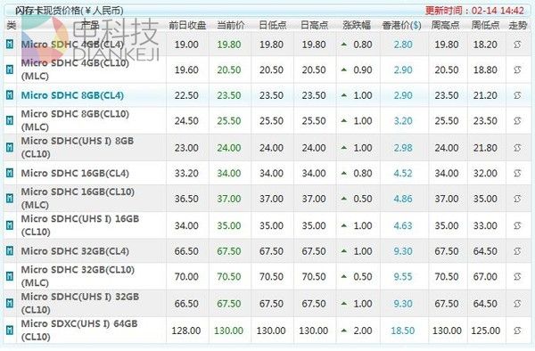Click the 周低点 column header
The image size is (535, 351).
pos(486,25)
